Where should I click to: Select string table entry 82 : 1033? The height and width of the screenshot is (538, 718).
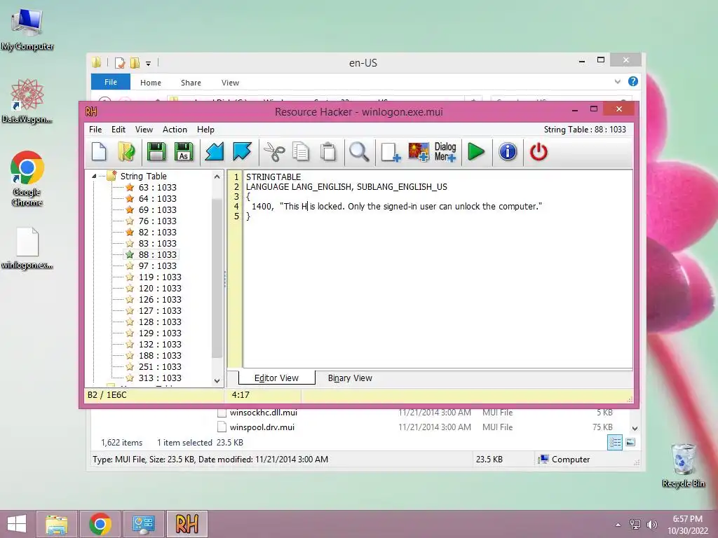pyautogui.click(x=157, y=232)
